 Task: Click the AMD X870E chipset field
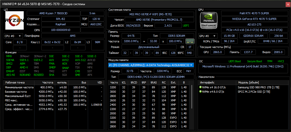pos(159,20)
